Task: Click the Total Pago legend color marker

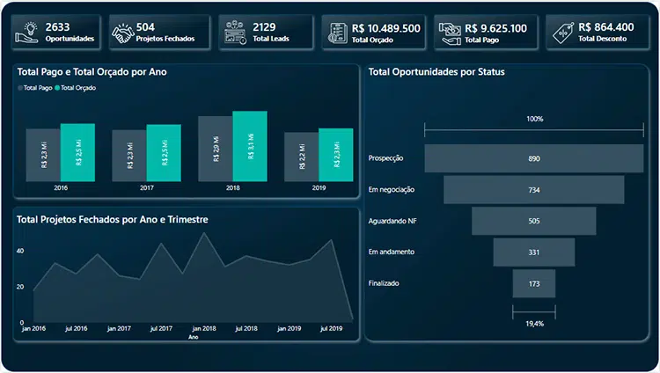Action: 19,88
